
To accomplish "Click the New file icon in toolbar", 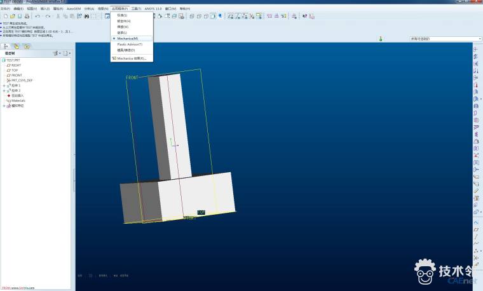I will [x=4, y=16].
